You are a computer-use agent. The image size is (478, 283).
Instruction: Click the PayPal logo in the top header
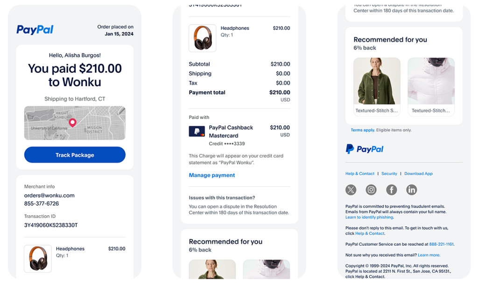click(x=35, y=30)
